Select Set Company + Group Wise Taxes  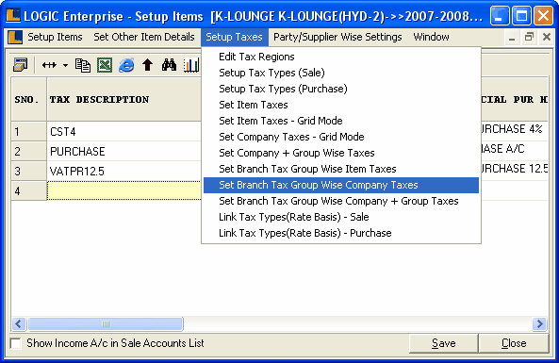coord(341,153)
